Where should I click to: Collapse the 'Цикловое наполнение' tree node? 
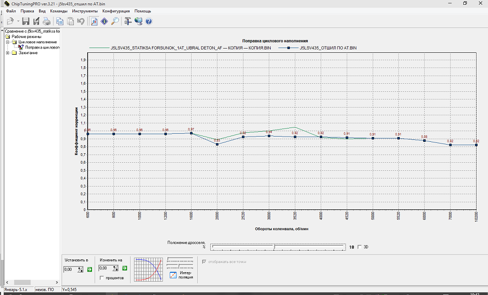tap(8, 42)
